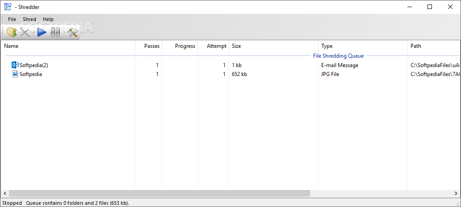Click the scrollbar right arrow
This screenshot has height=207, width=461.
pos(456,194)
